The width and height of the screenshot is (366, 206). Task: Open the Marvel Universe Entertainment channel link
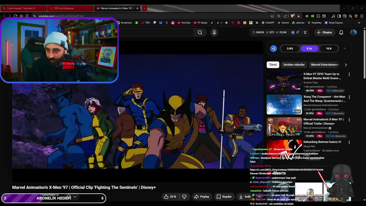[x=321, y=105]
